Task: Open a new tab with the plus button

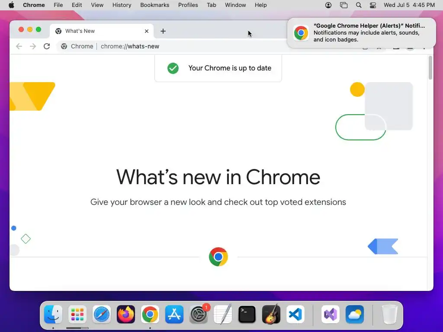Action: (x=163, y=31)
